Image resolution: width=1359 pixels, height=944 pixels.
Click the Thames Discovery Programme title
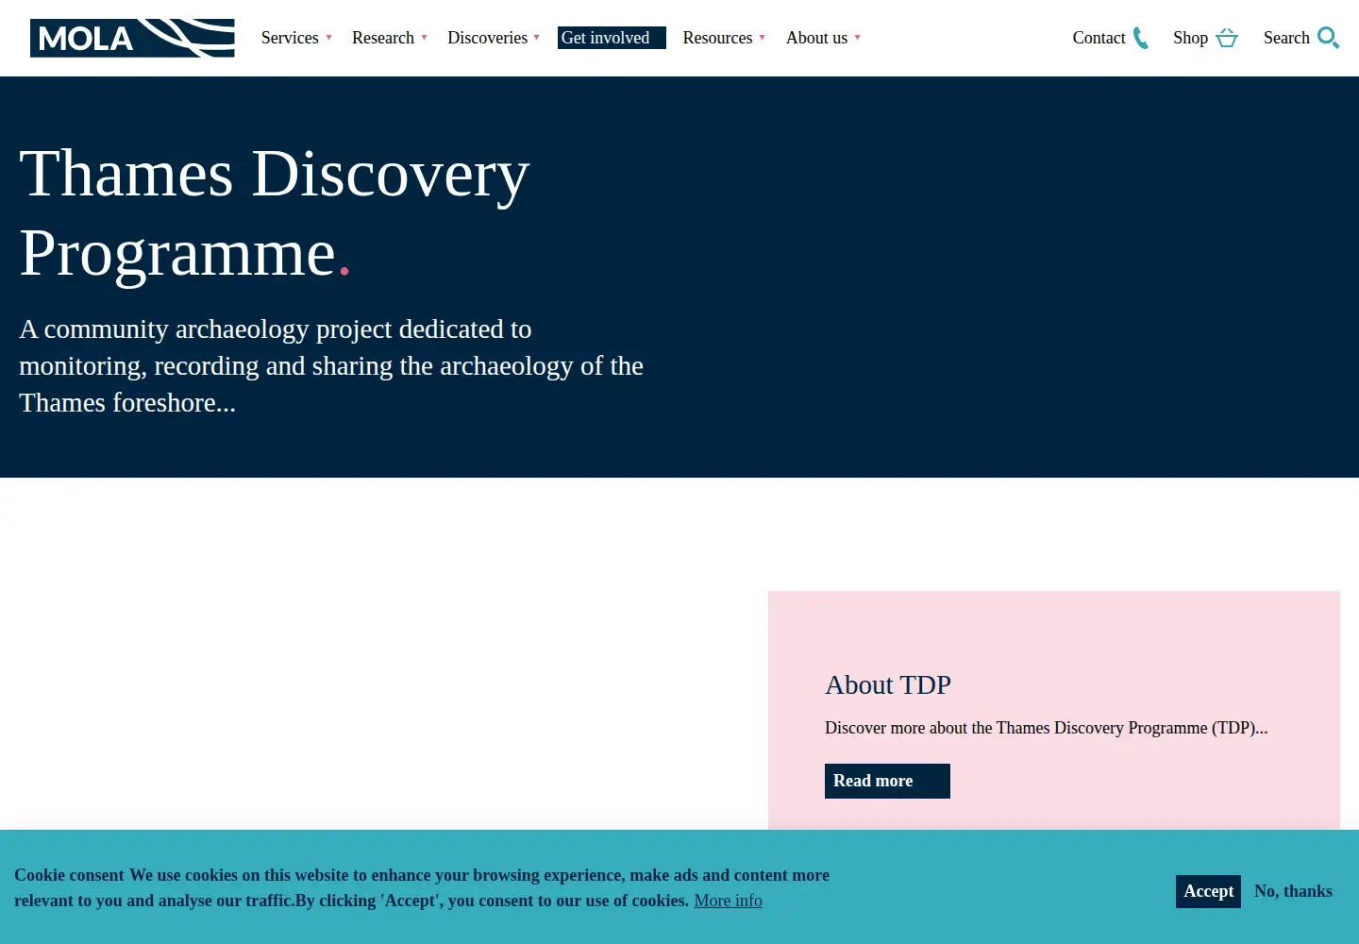[275, 213]
